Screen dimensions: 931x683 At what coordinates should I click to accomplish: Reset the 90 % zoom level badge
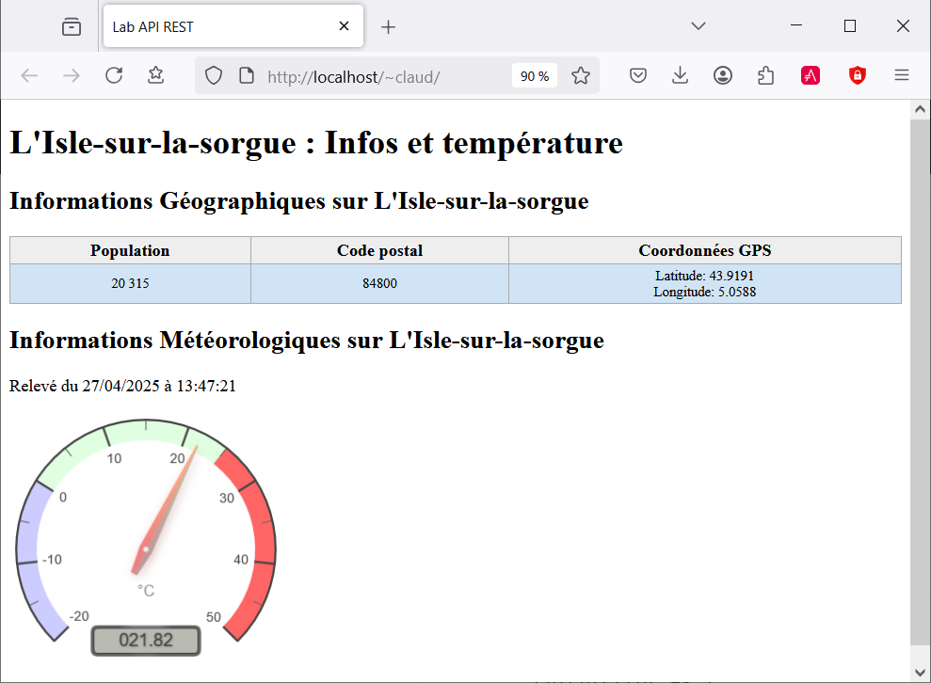[535, 76]
